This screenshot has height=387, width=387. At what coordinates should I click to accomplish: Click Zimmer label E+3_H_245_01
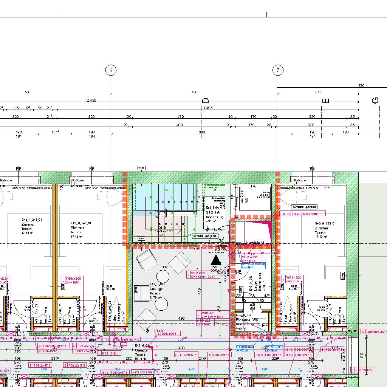28,224
